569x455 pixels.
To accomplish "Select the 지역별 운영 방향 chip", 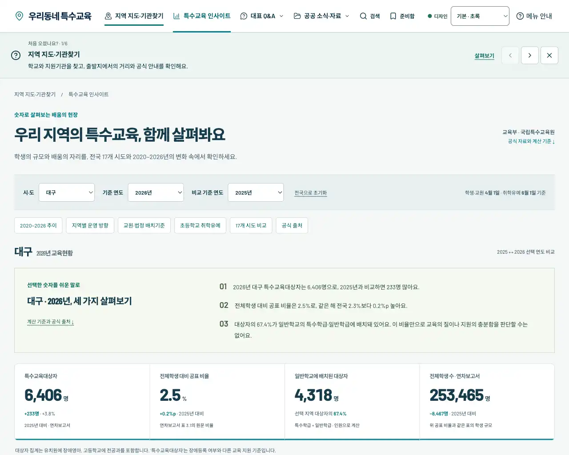I will point(90,226).
